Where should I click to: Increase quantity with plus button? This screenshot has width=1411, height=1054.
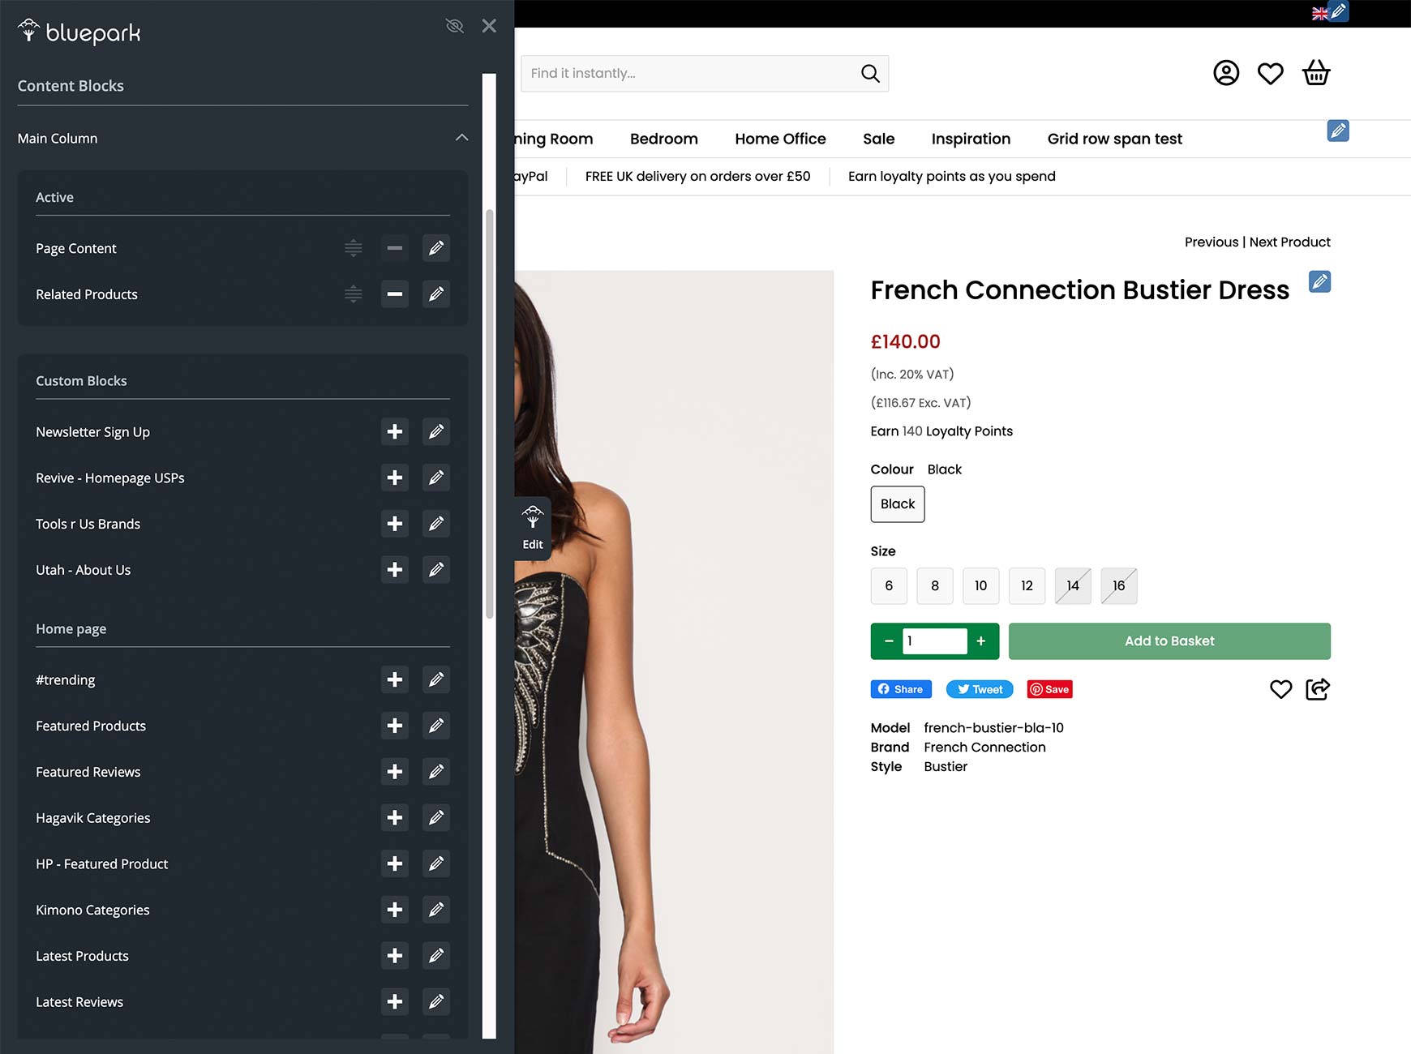tap(981, 641)
